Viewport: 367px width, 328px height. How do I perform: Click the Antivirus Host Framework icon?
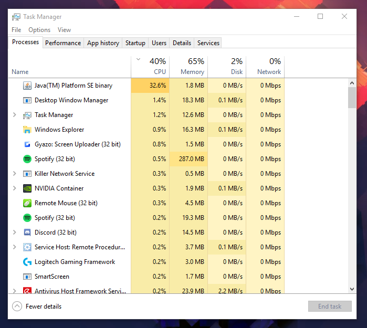[27, 290]
